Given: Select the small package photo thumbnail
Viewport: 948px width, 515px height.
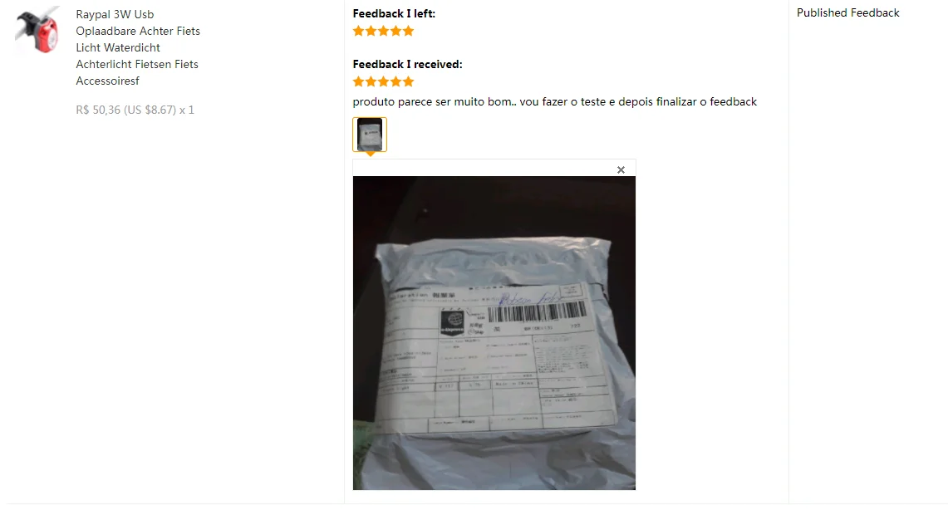Looking at the screenshot, I should pyautogui.click(x=370, y=135).
